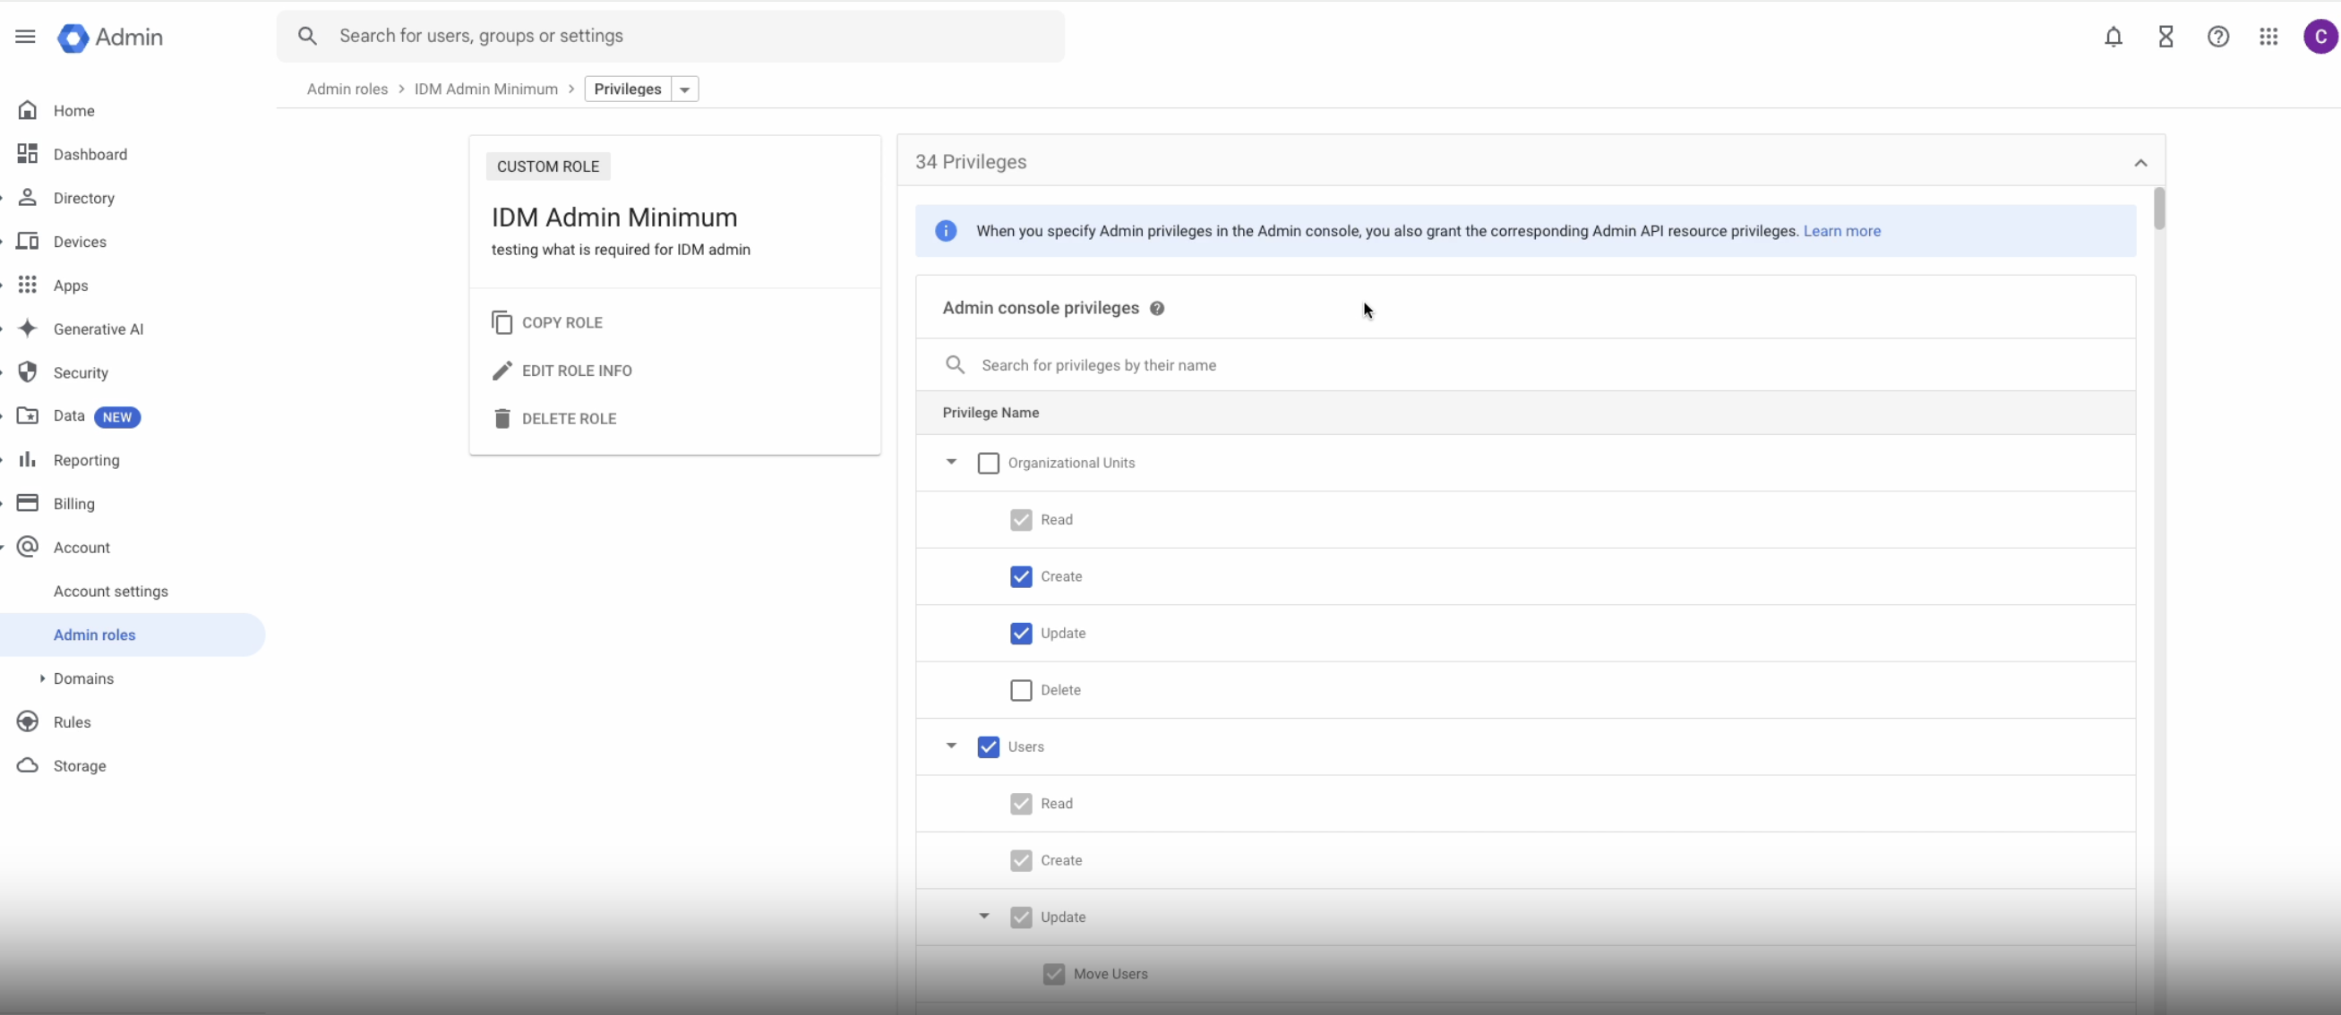Click the Learn more link
The height and width of the screenshot is (1015, 2341).
1841,231
